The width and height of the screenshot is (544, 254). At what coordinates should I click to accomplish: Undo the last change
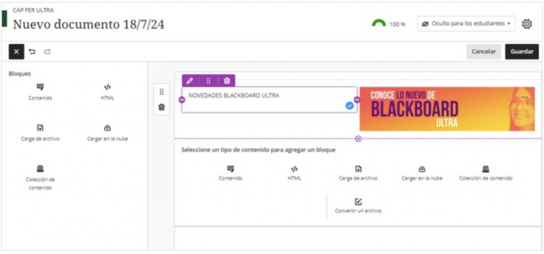point(32,51)
